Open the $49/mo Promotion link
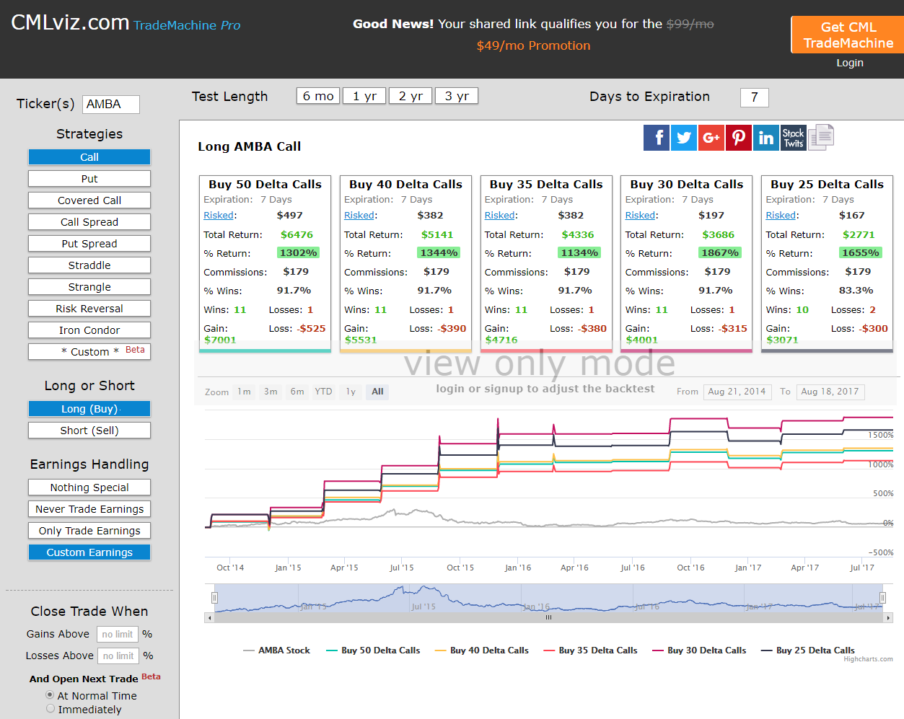Screen dimensions: 904x719 click(533, 45)
